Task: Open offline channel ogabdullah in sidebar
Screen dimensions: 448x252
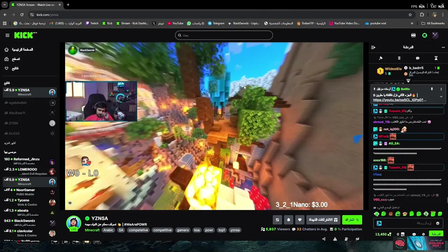Action: pyautogui.click(x=30, y=103)
